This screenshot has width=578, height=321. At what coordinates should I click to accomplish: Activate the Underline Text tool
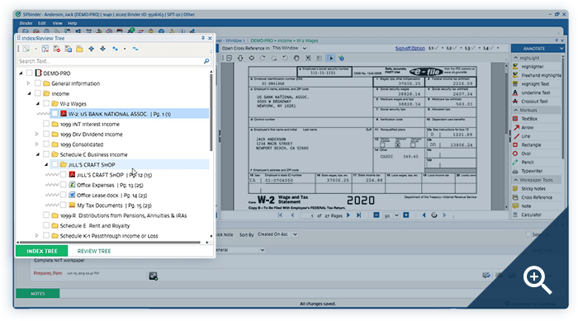(531, 92)
